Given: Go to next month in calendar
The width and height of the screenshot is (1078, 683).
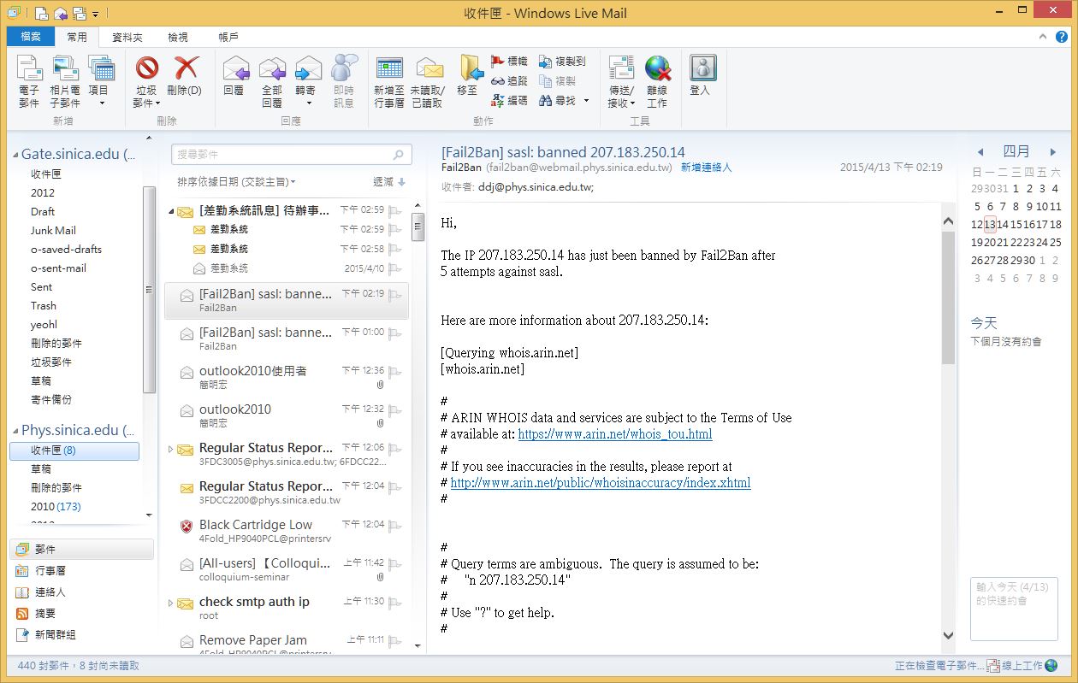Looking at the screenshot, I should point(1052,152).
